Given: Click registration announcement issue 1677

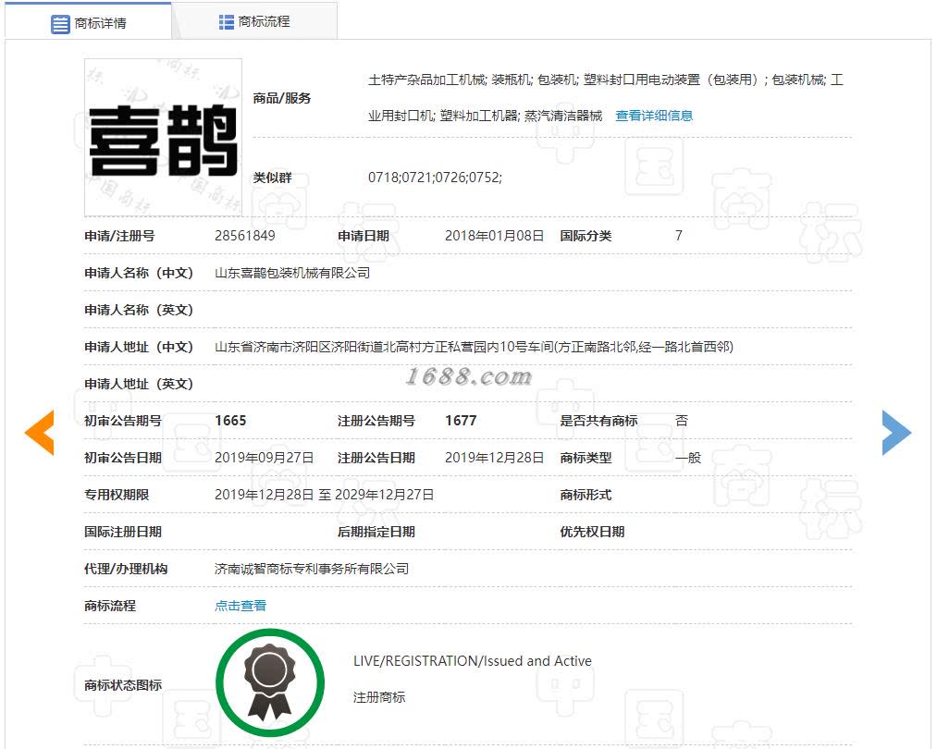Looking at the screenshot, I should tap(461, 421).
